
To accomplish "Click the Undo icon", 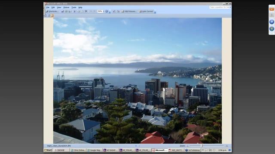I will (91, 12).
